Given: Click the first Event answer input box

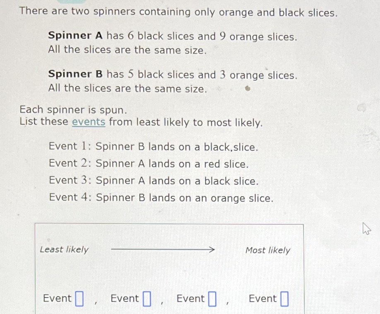Looking at the screenshot, I should pyautogui.click(x=79, y=298).
